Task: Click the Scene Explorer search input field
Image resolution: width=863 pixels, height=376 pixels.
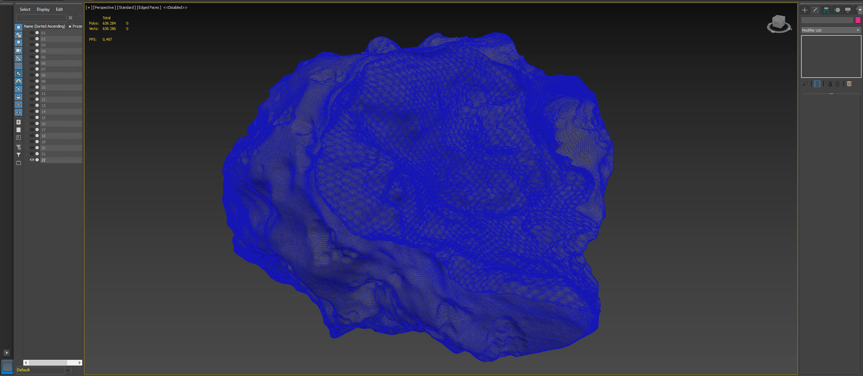Action: (x=41, y=18)
